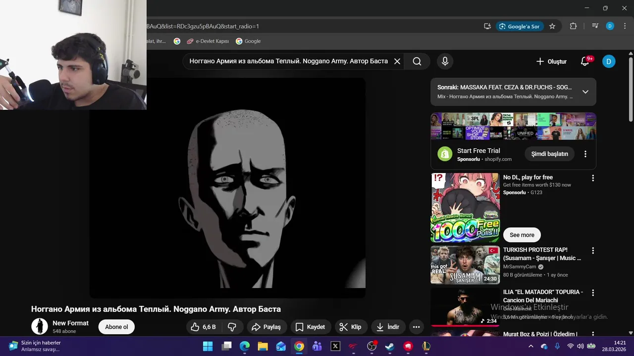Click the YouTube search input field
Image resolution: width=634 pixels, height=356 pixels.
[288, 61]
